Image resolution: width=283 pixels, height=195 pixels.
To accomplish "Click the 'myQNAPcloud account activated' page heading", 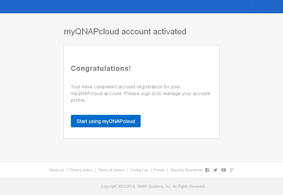I will pos(125,32).
